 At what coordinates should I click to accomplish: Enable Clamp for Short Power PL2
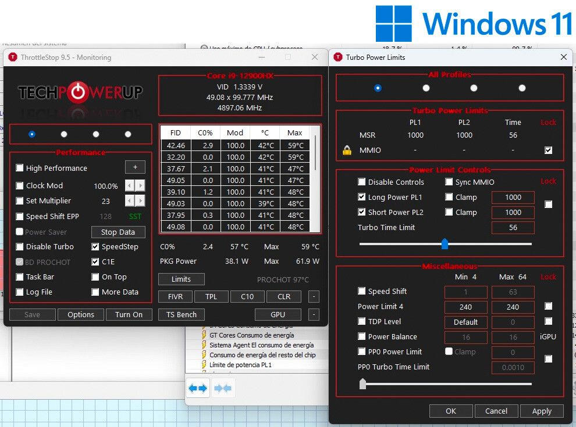[x=449, y=212]
